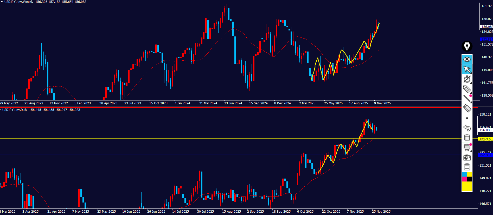
Task: Open the clipboard icon in the toolbar
Action: tap(467, 167)
